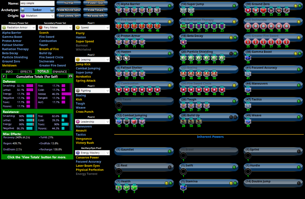
Task: Open the Energy Mastery epic pool dropdown
Action: (x=92, y=153)
